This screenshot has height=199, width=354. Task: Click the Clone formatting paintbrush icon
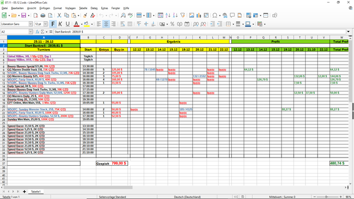[x=85, y=15]
